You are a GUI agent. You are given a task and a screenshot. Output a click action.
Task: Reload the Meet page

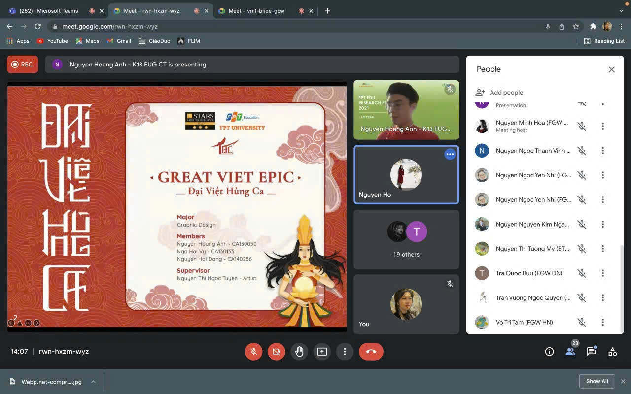click(37, 26)
